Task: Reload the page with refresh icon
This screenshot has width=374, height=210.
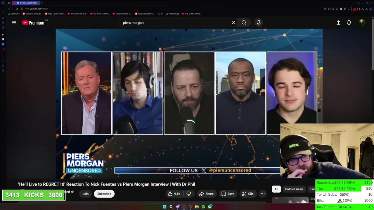Action: coord(17,9)
